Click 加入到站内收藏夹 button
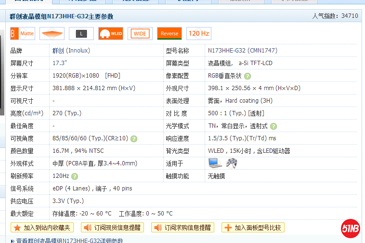 pyautogui.click(x=42, y=228)
